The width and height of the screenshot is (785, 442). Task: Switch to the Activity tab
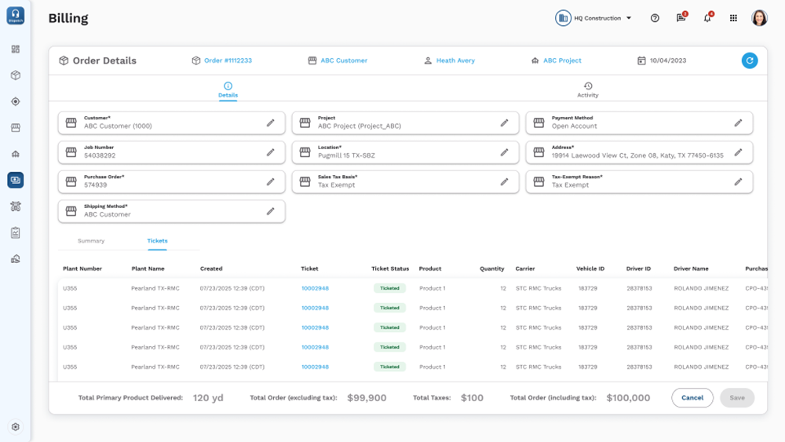(x=587, y=90)
